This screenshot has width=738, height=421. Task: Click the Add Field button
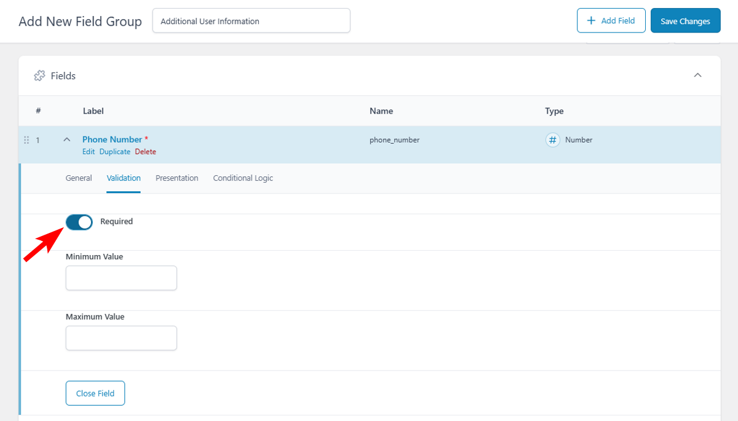(611, 20)
